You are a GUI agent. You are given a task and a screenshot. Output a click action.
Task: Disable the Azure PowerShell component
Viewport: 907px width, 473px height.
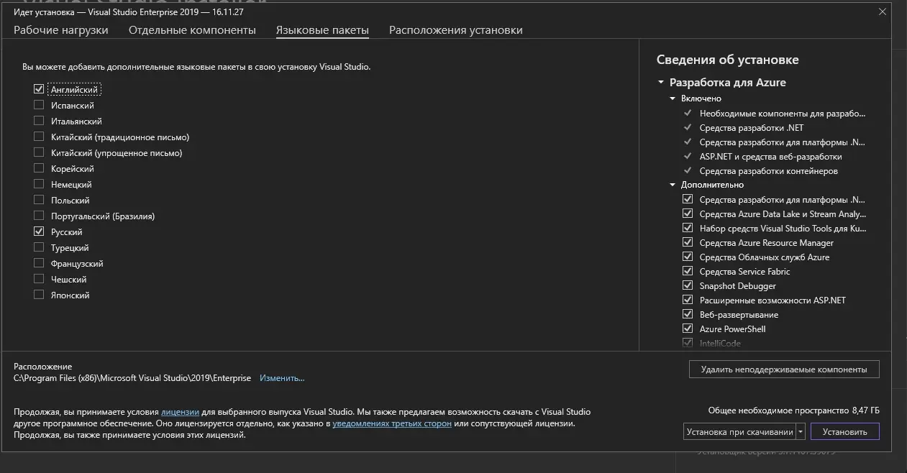[x=687, y=329]
